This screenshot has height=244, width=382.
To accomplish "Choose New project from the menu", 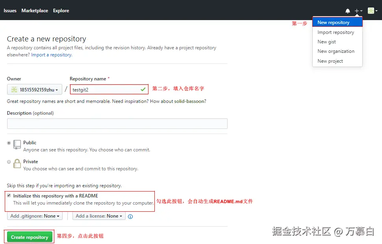I will click(337, 61).
